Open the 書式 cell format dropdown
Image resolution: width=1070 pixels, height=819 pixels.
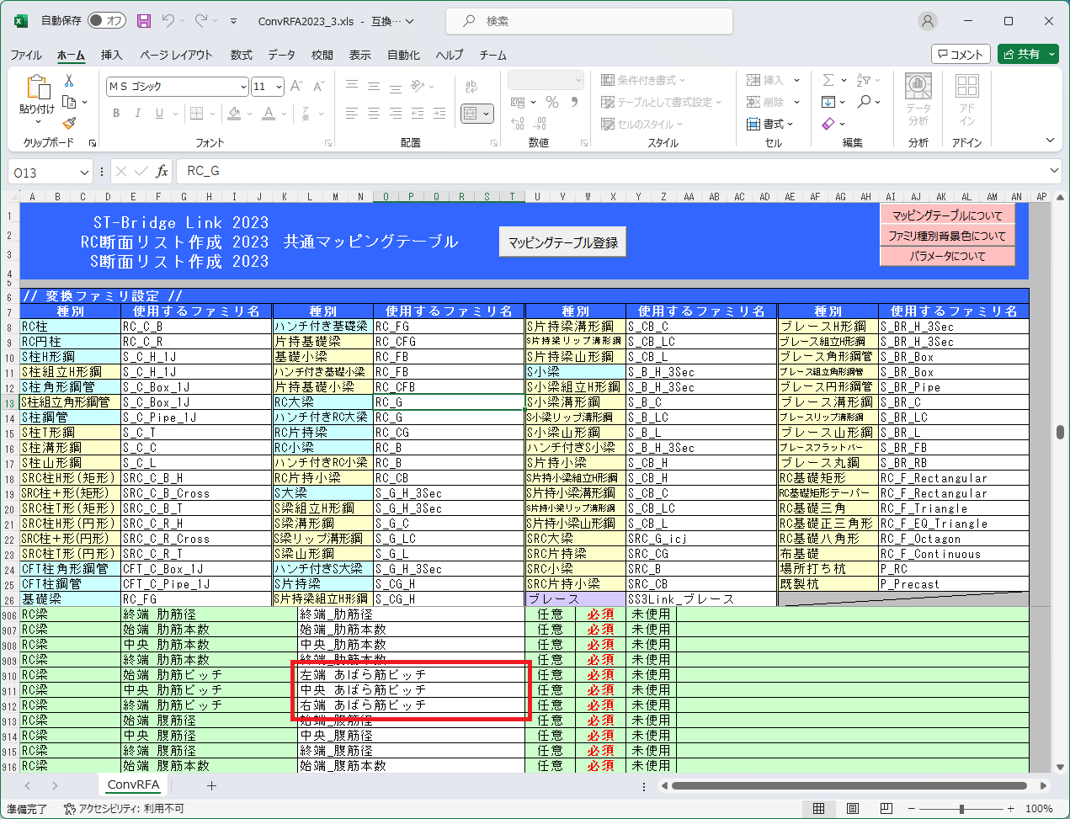click(x=770, y=124)
